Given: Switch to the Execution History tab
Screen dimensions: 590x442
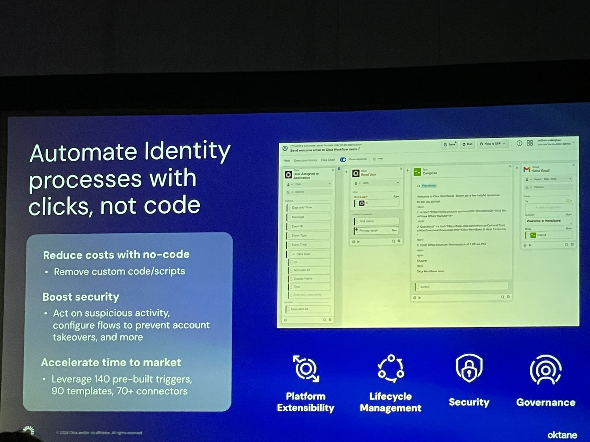Looking at the screenshot, I should [x=305, y=160].
